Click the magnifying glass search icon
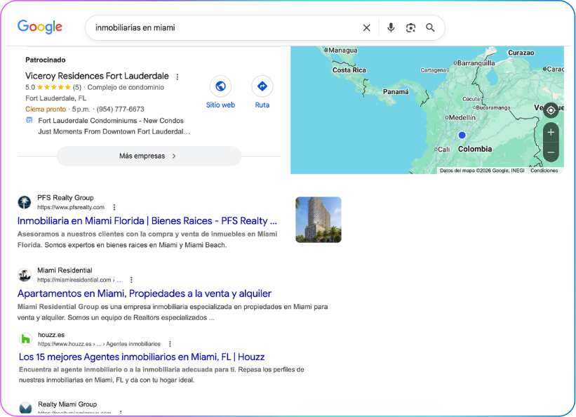This screenshot has width=576, height=417. tap(430, 27)
